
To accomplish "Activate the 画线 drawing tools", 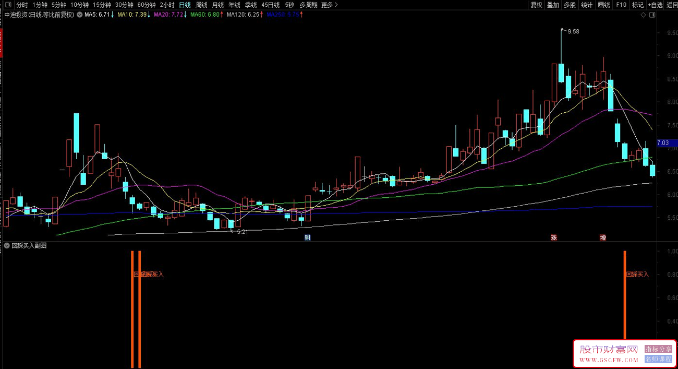I will tap(604, 5).
